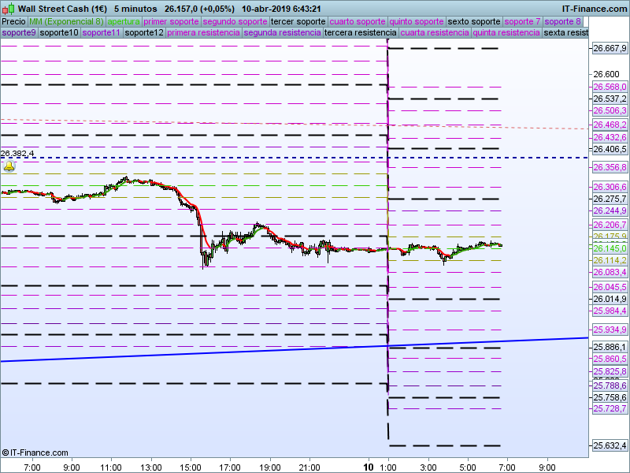Click the 26.406,5 price axis label

pyautogui.click(x=610, y=149)
